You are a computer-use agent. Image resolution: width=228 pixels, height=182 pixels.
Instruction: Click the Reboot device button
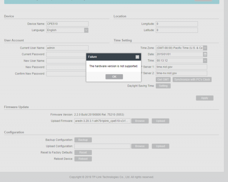point(83,159)
